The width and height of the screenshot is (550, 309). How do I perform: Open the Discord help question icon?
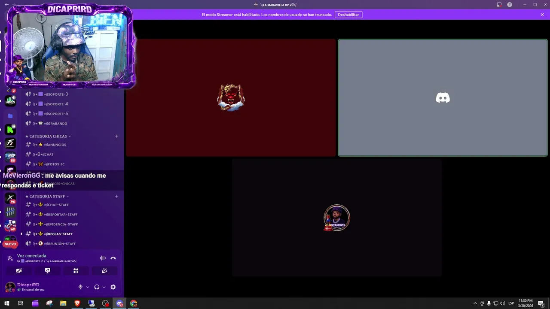(x=510, y=5)
